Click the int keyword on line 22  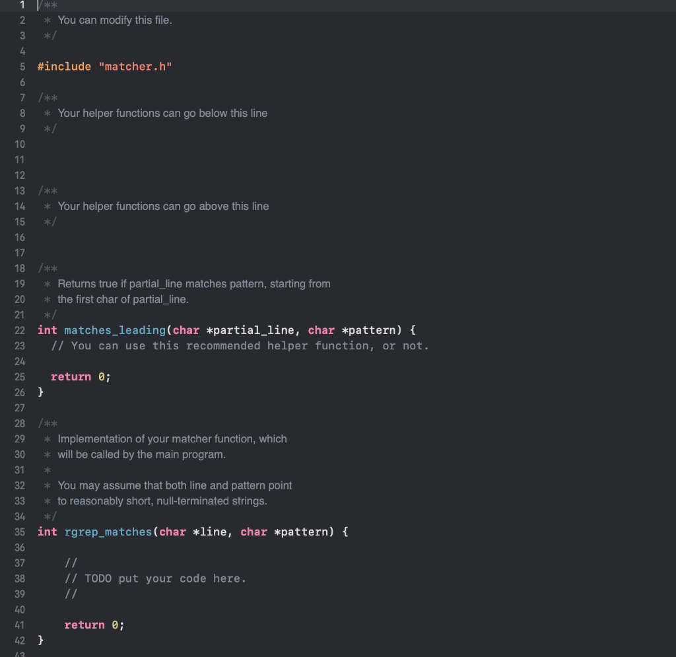point(47,330)
